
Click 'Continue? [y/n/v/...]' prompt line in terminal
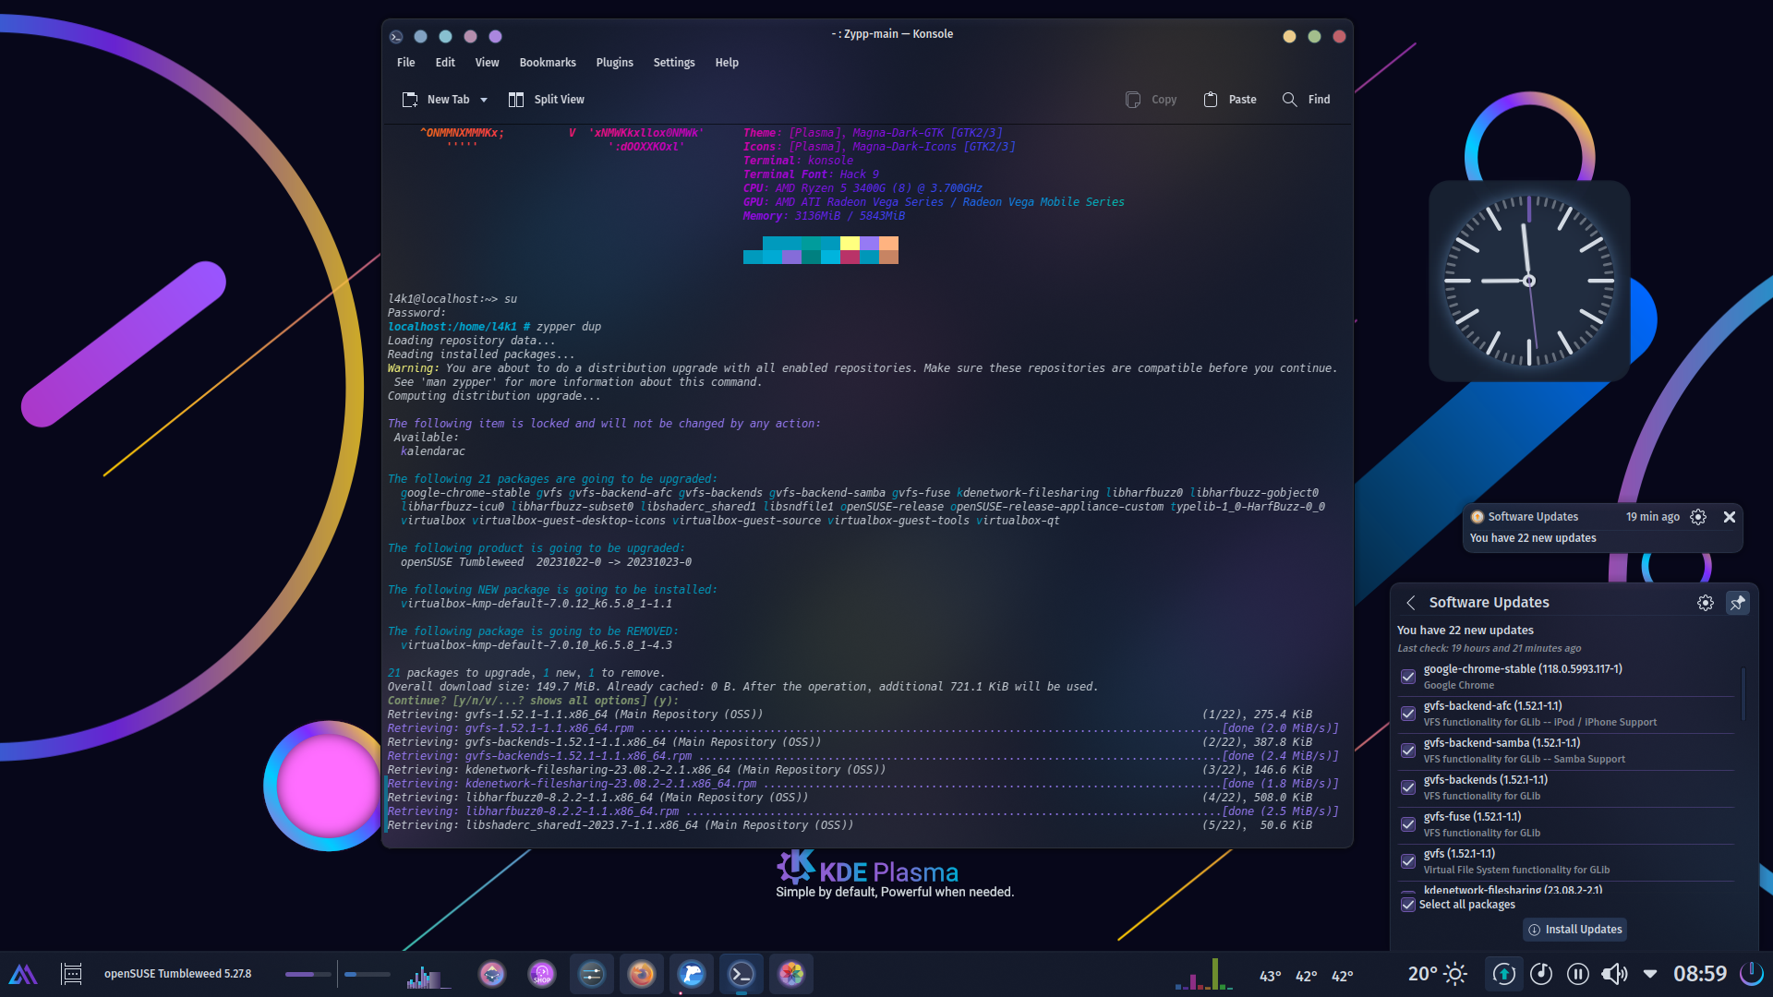click(x=533, y=701)
